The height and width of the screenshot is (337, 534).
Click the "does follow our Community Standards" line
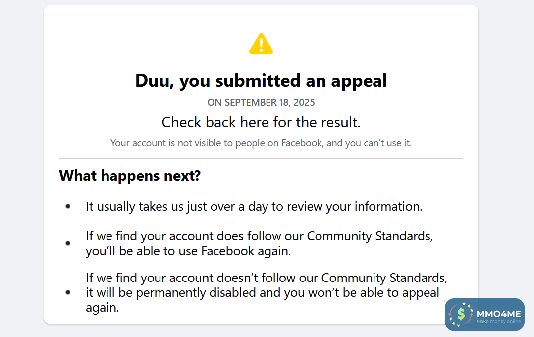259,236
